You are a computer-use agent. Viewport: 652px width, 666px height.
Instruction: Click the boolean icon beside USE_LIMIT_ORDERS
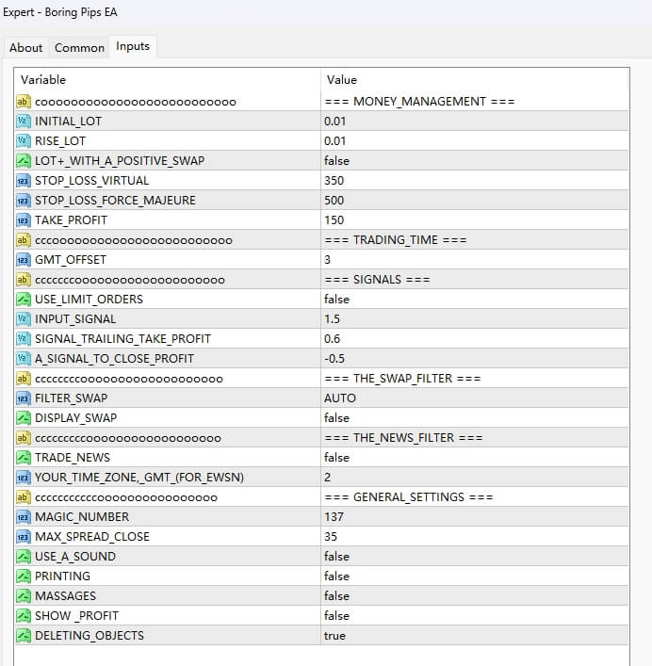[24, 300]
